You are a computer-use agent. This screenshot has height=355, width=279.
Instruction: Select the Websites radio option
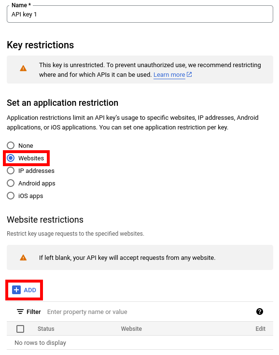tap(11, 158)
